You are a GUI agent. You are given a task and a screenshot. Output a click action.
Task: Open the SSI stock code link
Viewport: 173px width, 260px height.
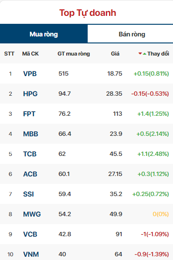28,194
